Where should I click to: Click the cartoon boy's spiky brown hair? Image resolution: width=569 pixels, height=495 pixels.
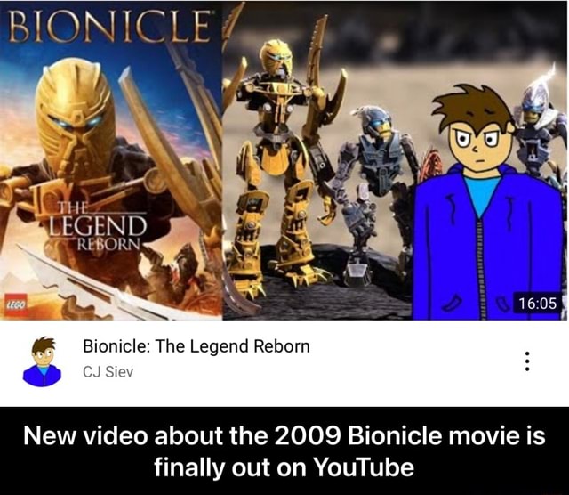point(472,105)
